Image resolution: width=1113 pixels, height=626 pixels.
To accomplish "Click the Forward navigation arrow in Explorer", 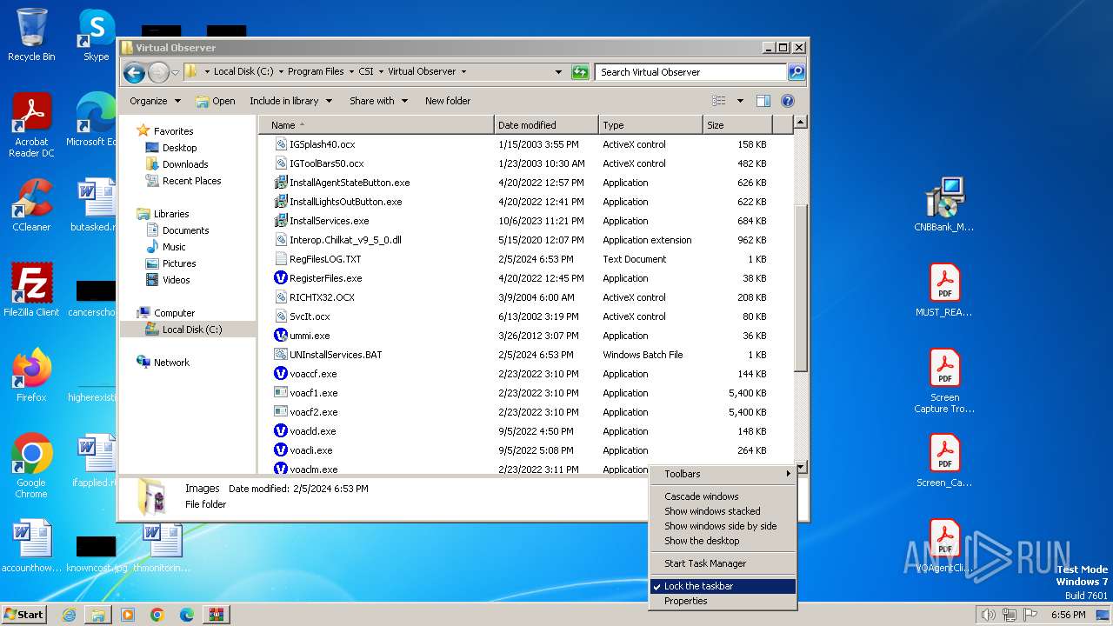I will click(158, 72).
